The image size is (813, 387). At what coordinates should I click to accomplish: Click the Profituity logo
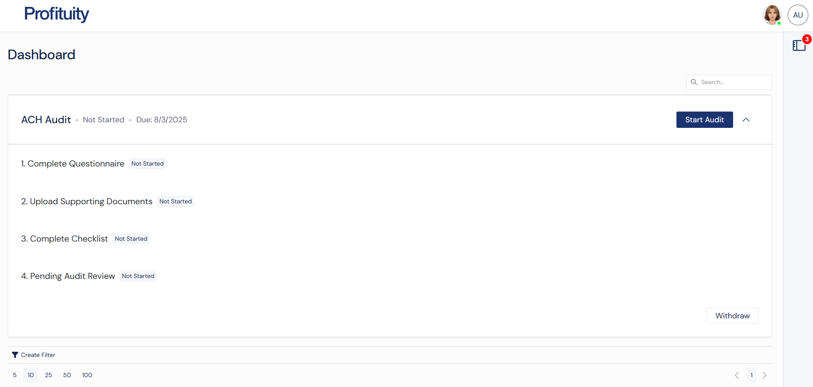click(x=56, y=14)
